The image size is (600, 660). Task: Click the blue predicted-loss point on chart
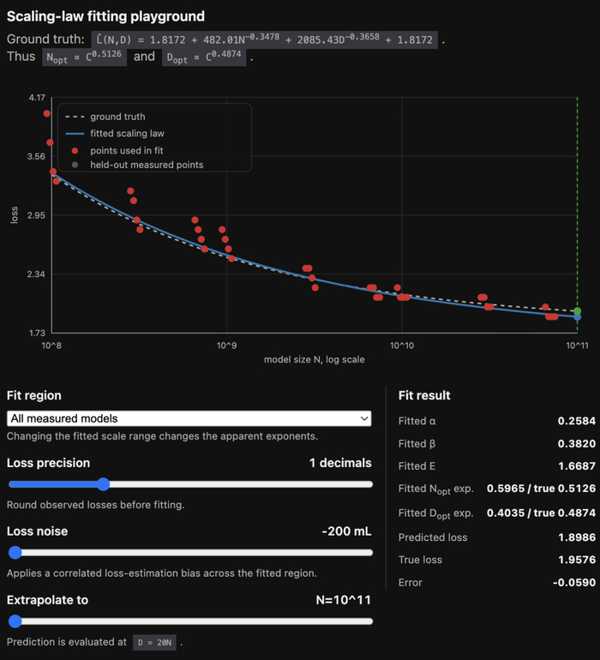[x=577, y=317]
